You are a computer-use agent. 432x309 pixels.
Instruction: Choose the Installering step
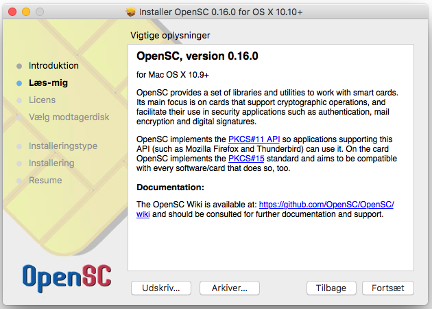coord(51,163)
